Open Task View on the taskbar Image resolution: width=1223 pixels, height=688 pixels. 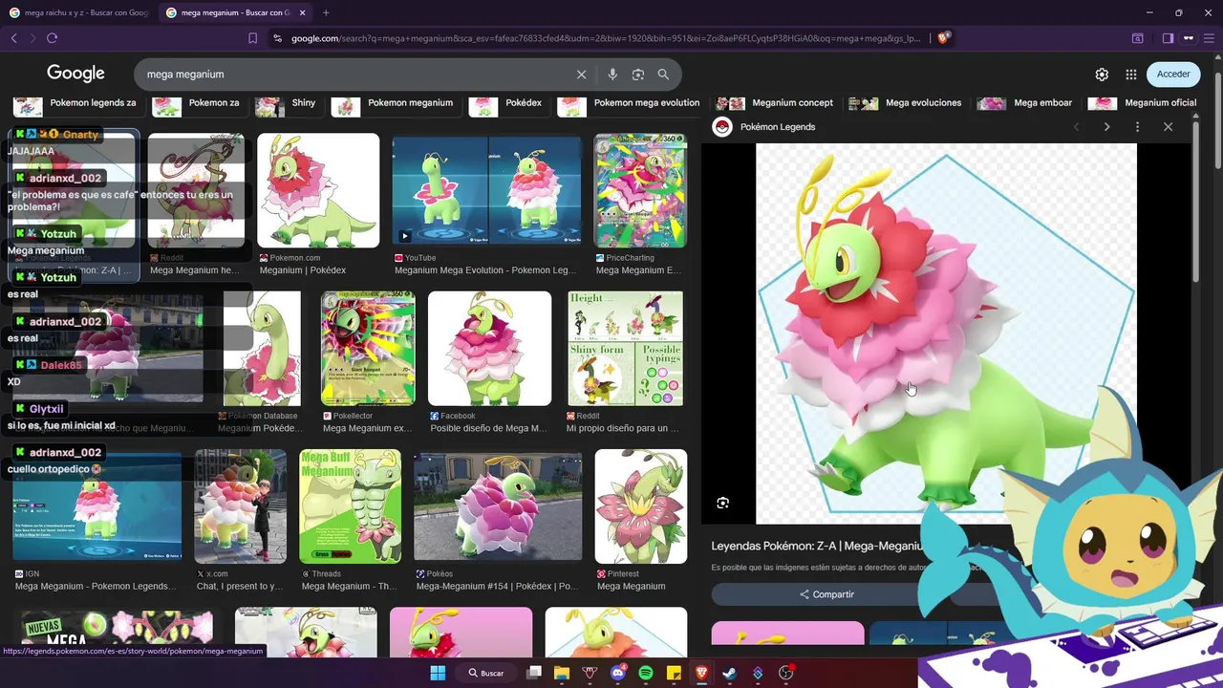(534, 673)
